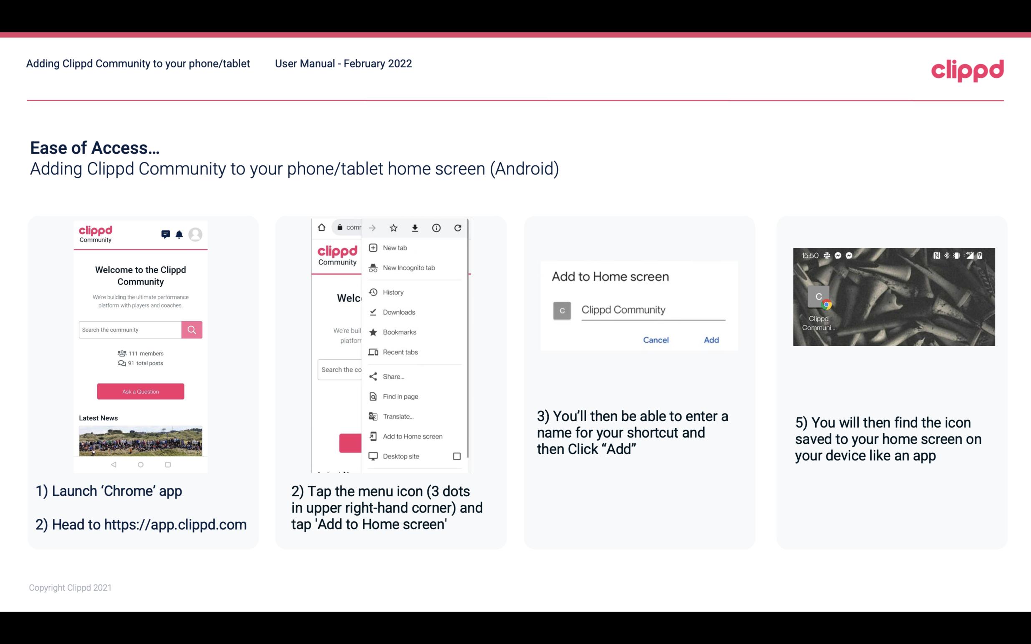
Task: Select New Incognito tab menu option
Action: coord(408,267)
